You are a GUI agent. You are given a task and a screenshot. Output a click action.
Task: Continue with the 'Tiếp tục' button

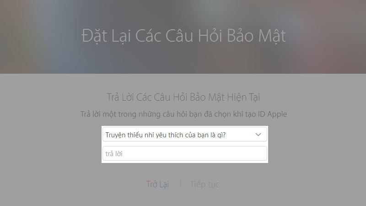click(205, 184)
